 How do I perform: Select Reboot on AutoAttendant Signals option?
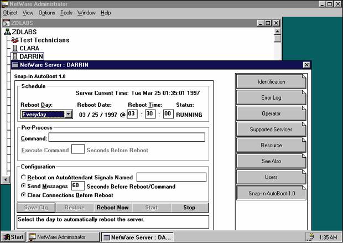click(x=23, y=177)
